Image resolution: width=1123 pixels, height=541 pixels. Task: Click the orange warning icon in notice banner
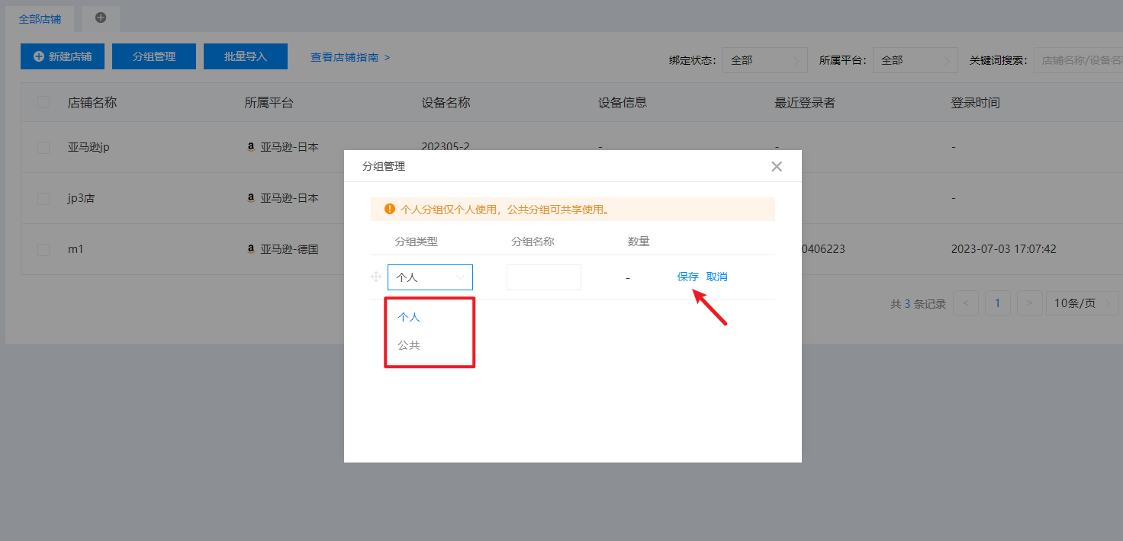390,209
